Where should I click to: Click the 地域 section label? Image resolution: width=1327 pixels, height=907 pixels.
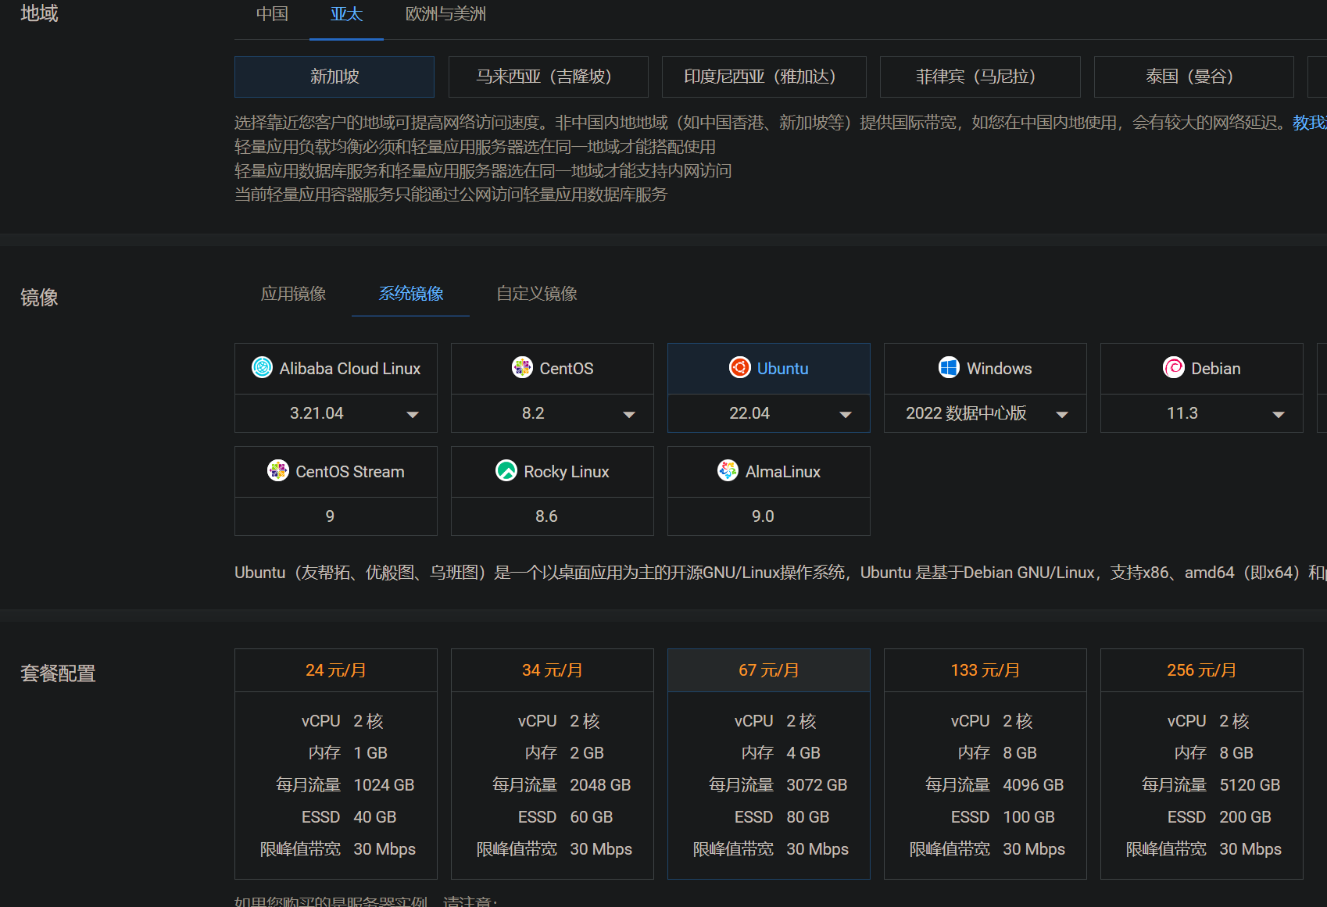coord(39,13)
